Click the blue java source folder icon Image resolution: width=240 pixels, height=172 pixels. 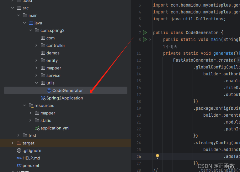pos(31,23)
